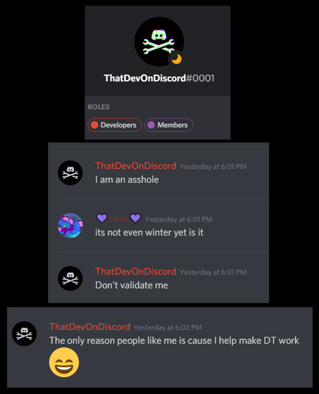Click ThatDevOnDiscord name above 'I am an asshole'
Image resolution: width=319 pixels, height=394 pixels.
[x=136, y=166]
